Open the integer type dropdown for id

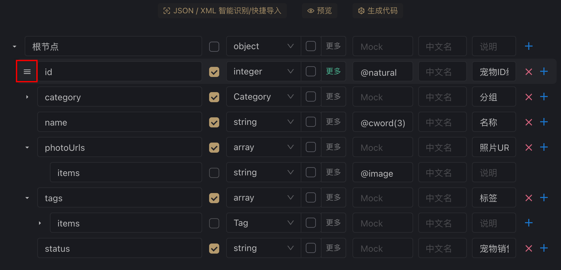coord(263,72)
